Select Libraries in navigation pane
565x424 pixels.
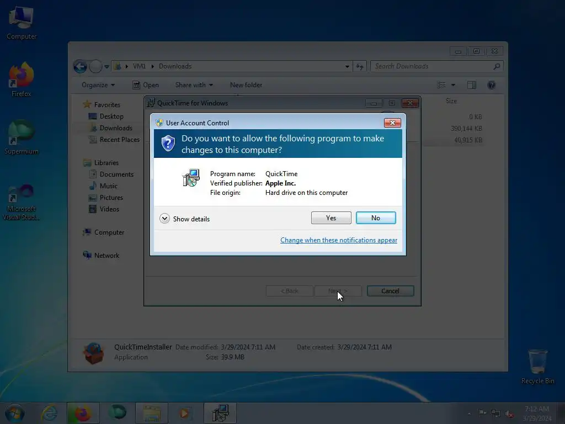(x=101, y=163)
